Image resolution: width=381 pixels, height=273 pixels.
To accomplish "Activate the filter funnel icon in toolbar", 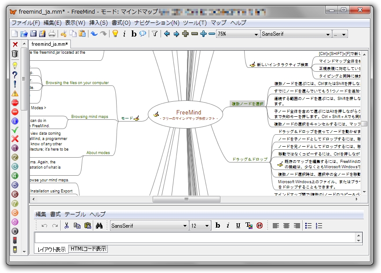I will pos(154,33).
